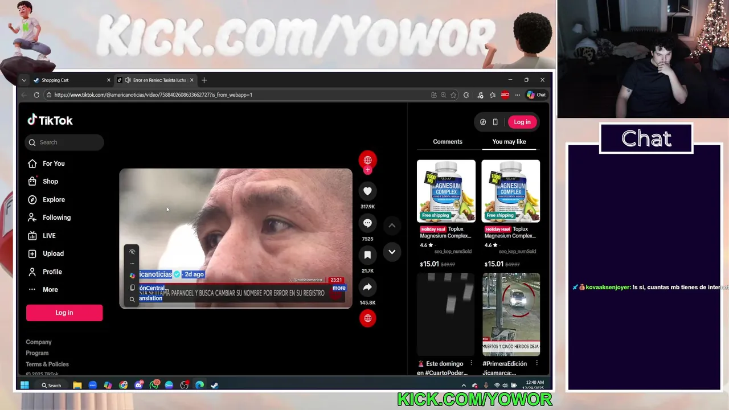
Task: Expand video description with 'more'
Action: tap(339, 288)
